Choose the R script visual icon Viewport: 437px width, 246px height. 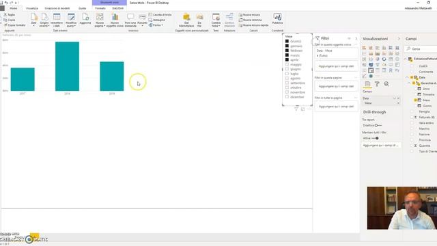tap(391, 70)
